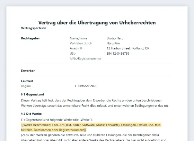
Task: Click the line '(1) Gegenstand sind folgende Werke'
Action: [x=57, y=120]
